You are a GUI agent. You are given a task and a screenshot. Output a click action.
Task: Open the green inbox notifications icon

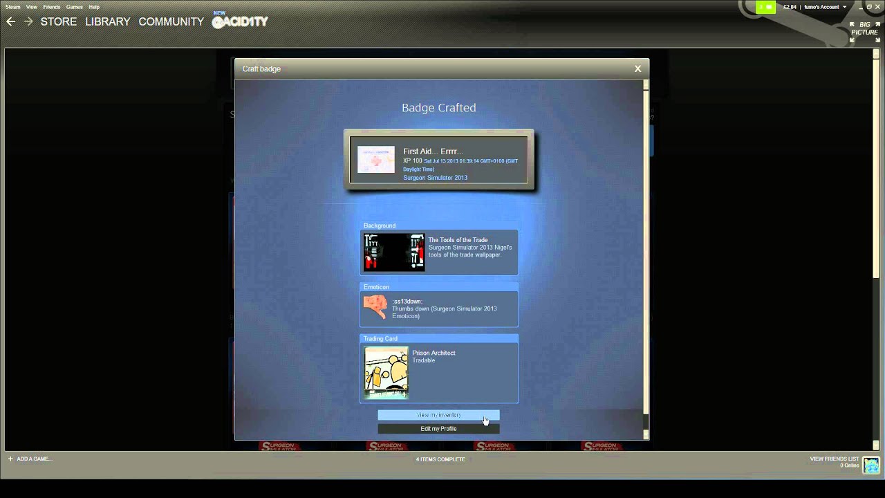pyautogui.click(x=765, y=7)
